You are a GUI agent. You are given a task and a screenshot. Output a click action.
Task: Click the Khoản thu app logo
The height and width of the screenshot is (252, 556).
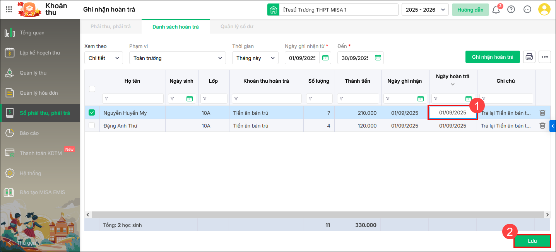(29, 10)
